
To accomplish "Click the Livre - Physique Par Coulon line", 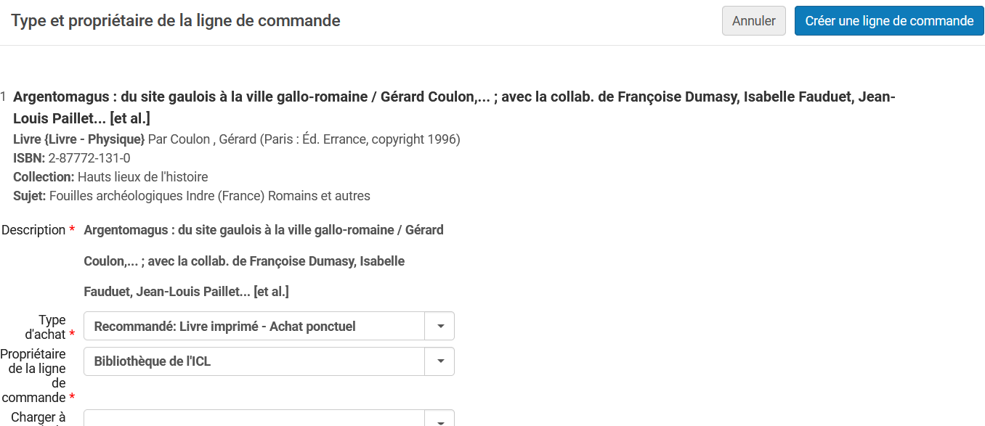I will (x=237, y=139).
